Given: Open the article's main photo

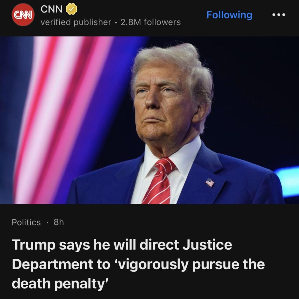Looking at the screenshot, I should [x=149, y=120].
